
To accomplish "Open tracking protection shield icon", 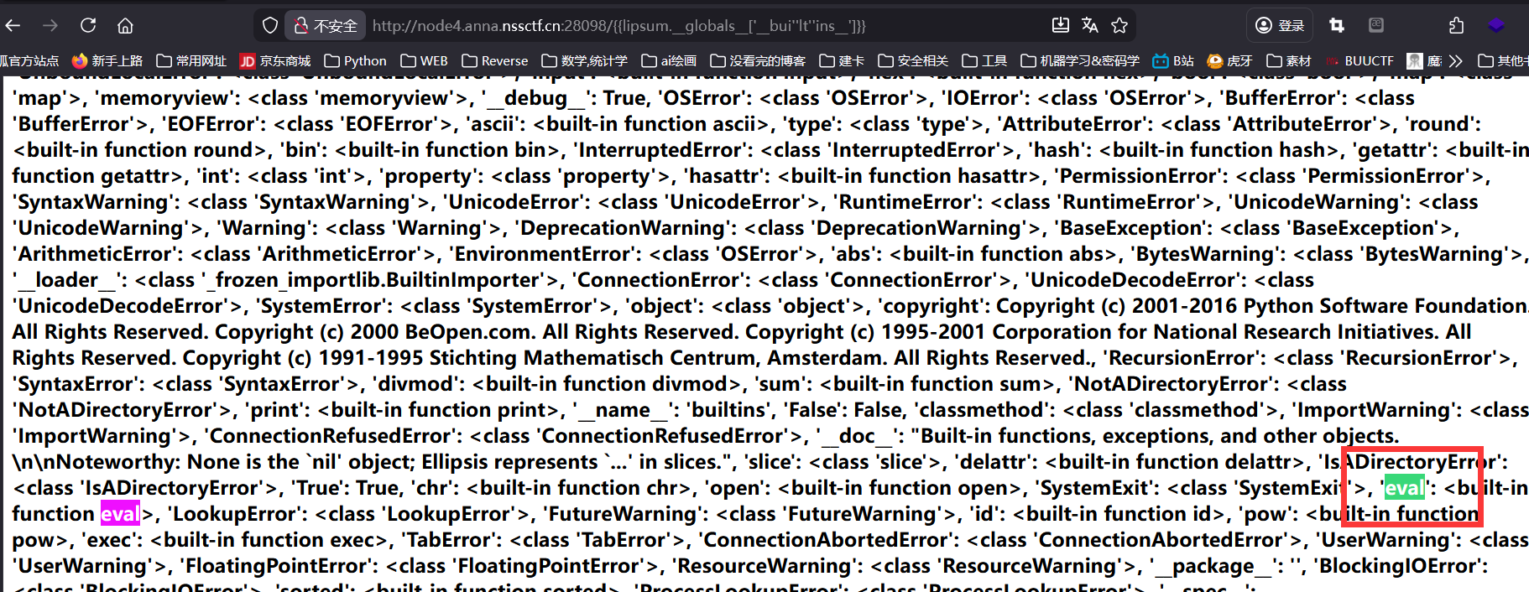I will (x=270, y=26).
